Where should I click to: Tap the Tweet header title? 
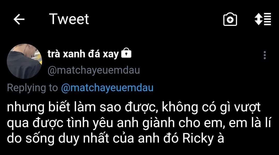[x=69, y=19]
